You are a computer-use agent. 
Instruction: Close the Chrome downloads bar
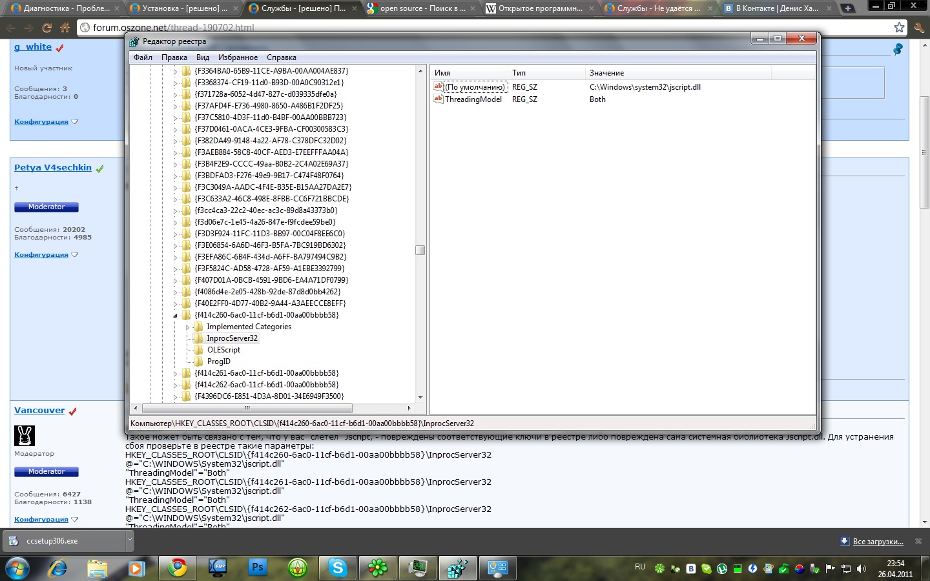918,541
